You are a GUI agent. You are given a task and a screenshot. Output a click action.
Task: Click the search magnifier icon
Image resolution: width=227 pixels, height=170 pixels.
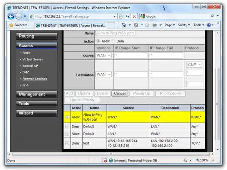(212, 16)
